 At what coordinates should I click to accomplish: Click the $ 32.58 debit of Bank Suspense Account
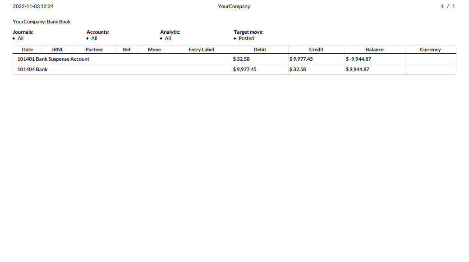(241, 59)
